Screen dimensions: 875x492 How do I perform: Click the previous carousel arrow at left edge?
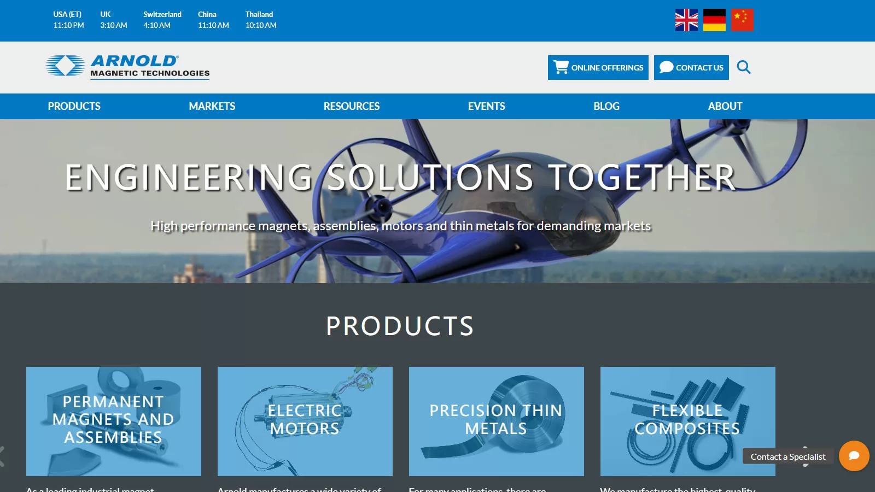[2, 456]
